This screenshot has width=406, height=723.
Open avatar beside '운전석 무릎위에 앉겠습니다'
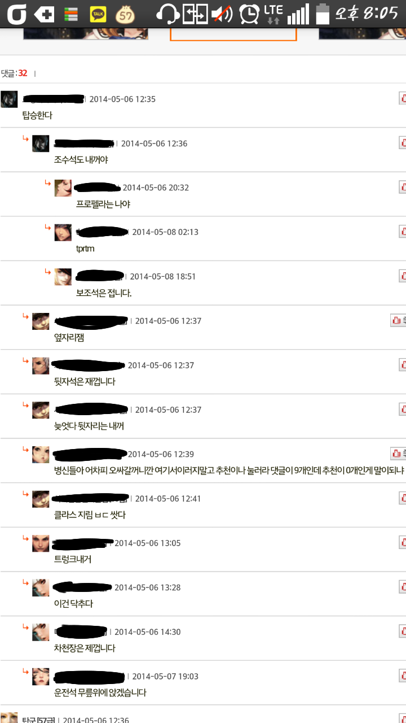pos(41,677)
